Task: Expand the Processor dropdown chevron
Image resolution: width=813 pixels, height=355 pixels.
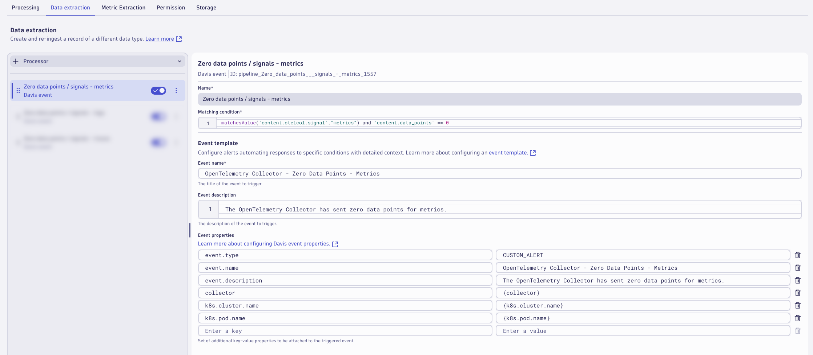Action: click(180, 61)
